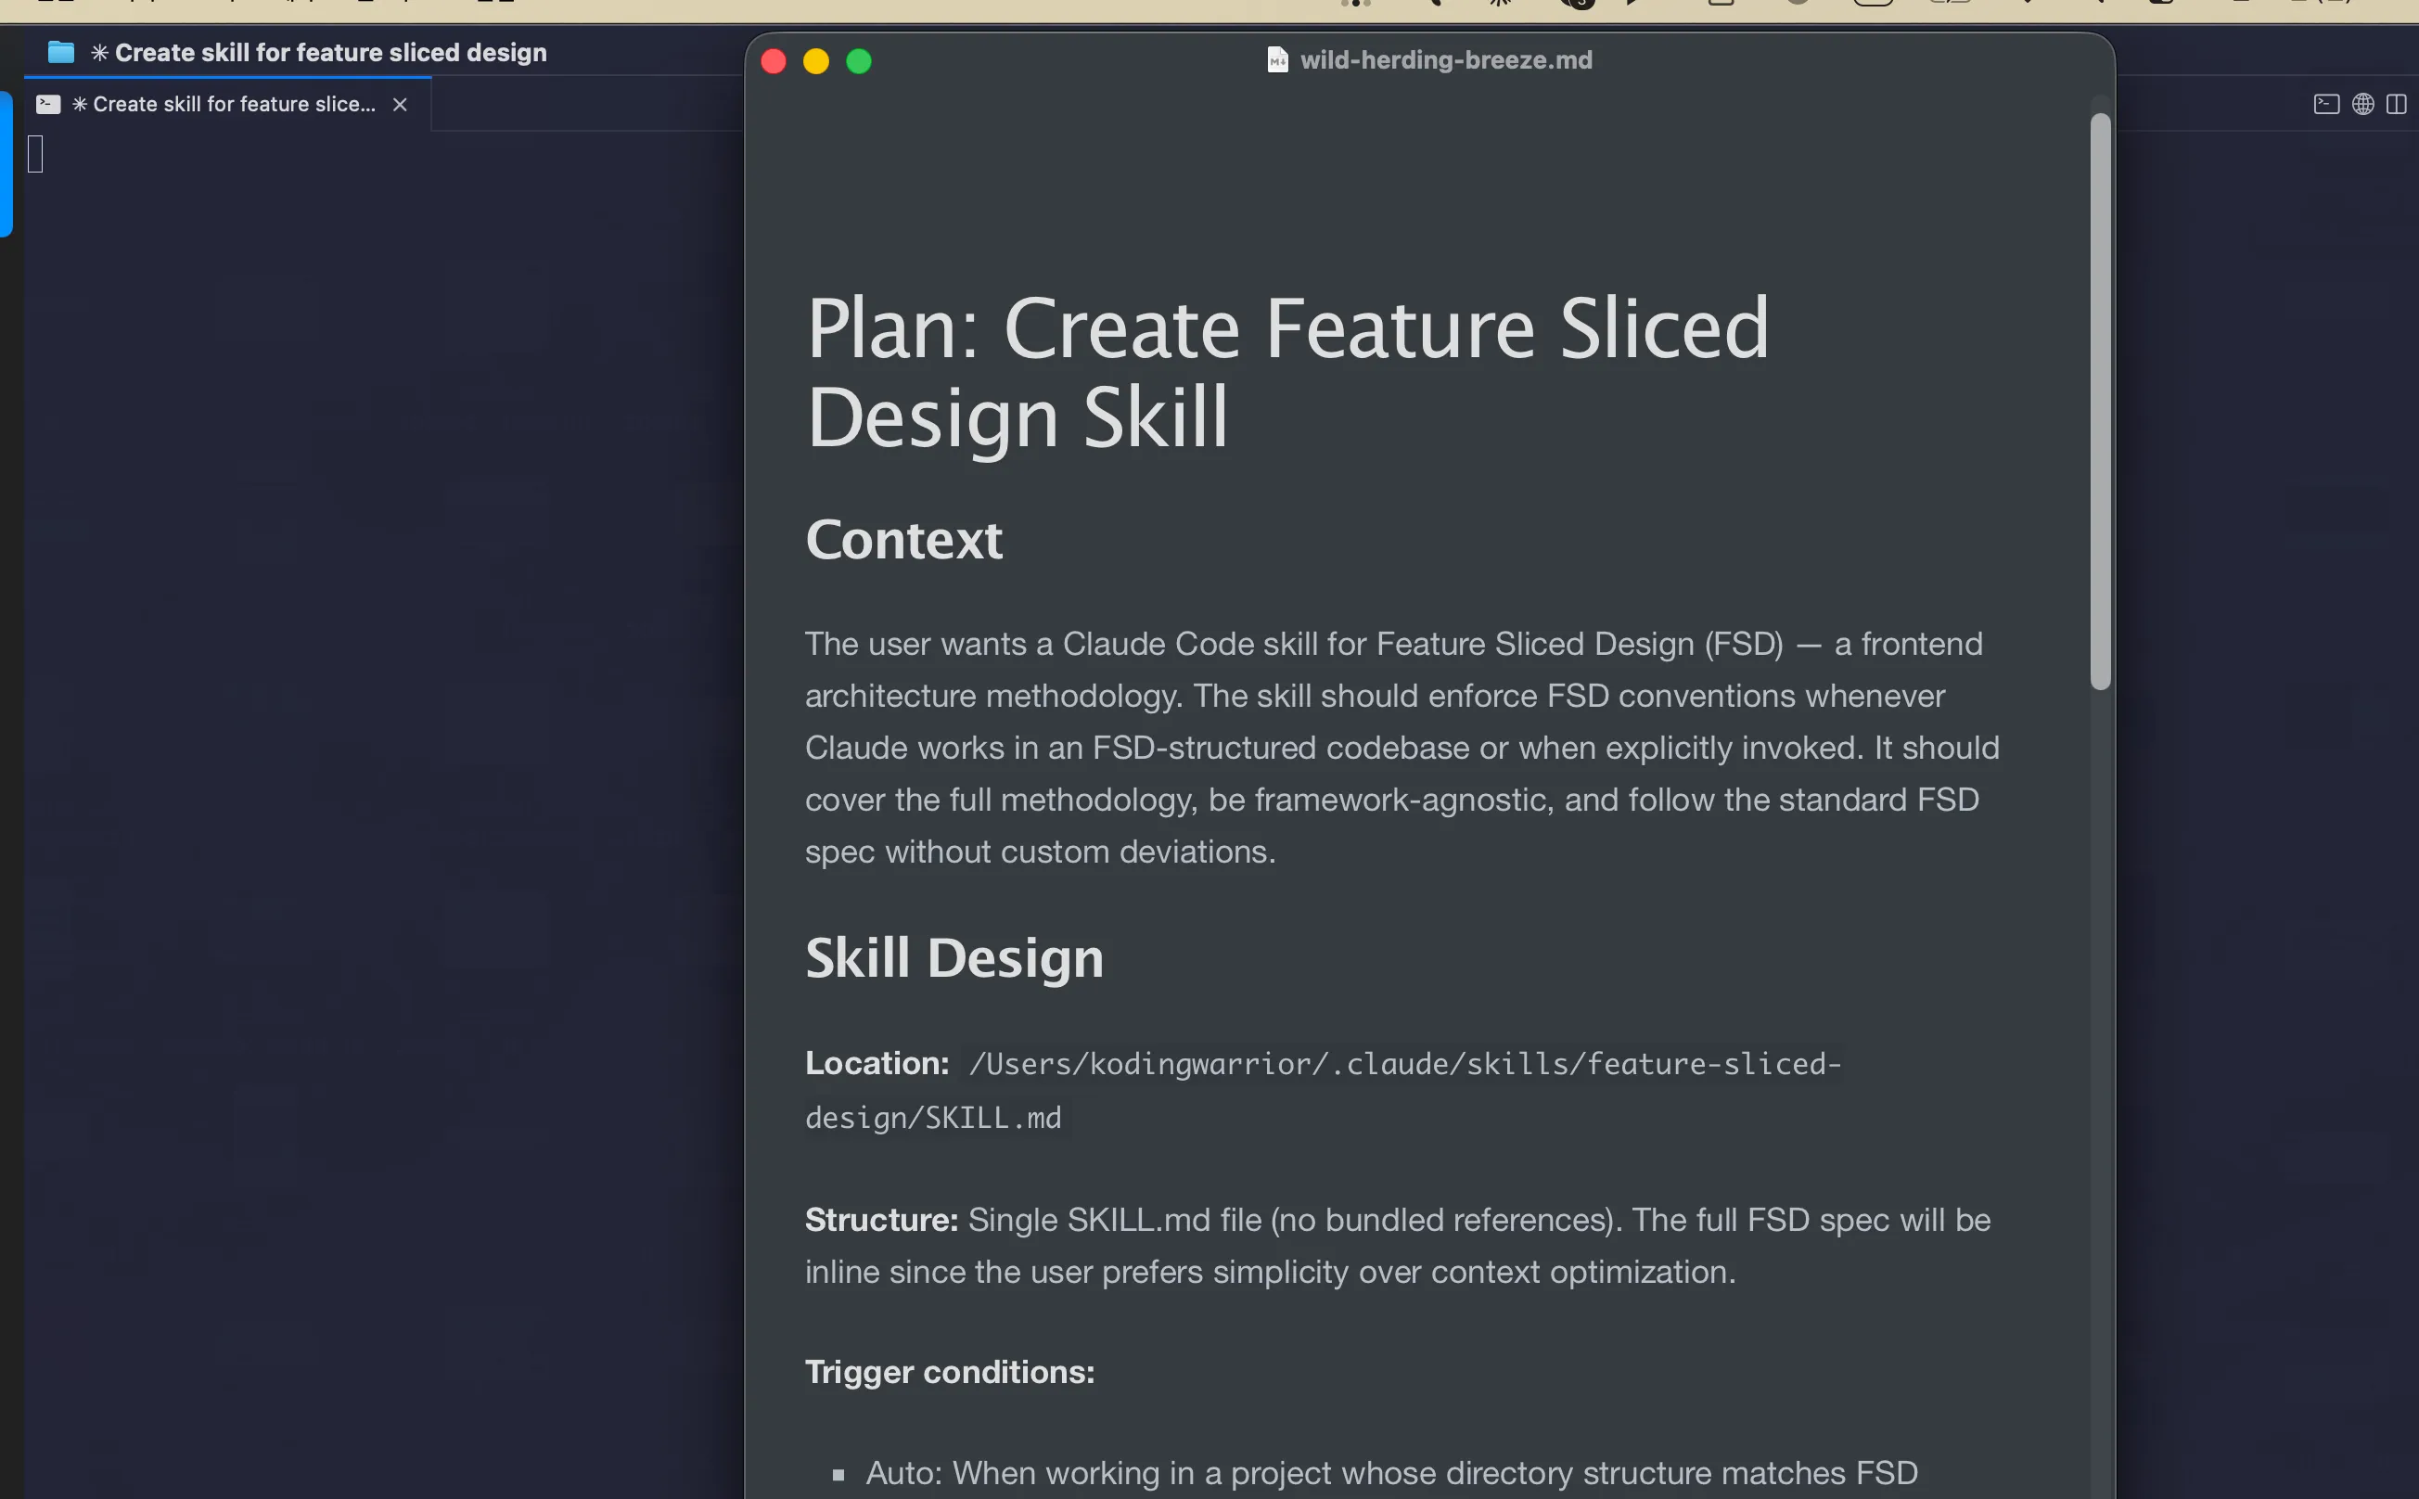The image size is (2419, 1499).
Task: Focus the terminal at the cursor block
Action: point(35,154)
